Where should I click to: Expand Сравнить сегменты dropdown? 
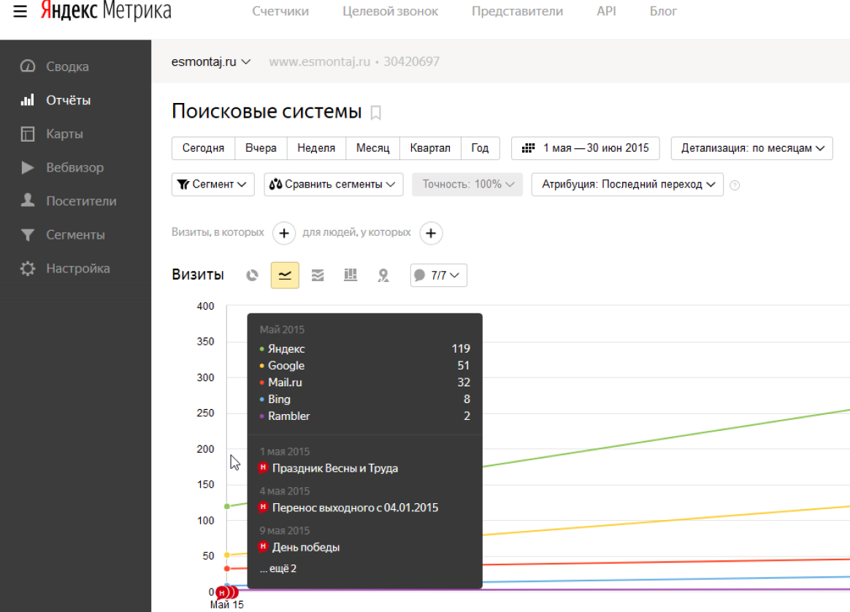(x=334, y=184)
